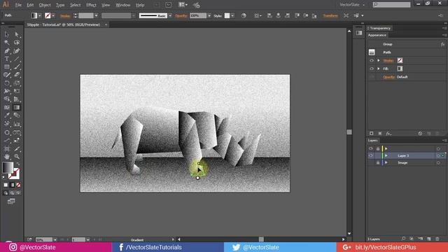The height and width of the screenshot is (252, 448).
Task: Click the Opacity label in Appearance panel
Action: 389,77
